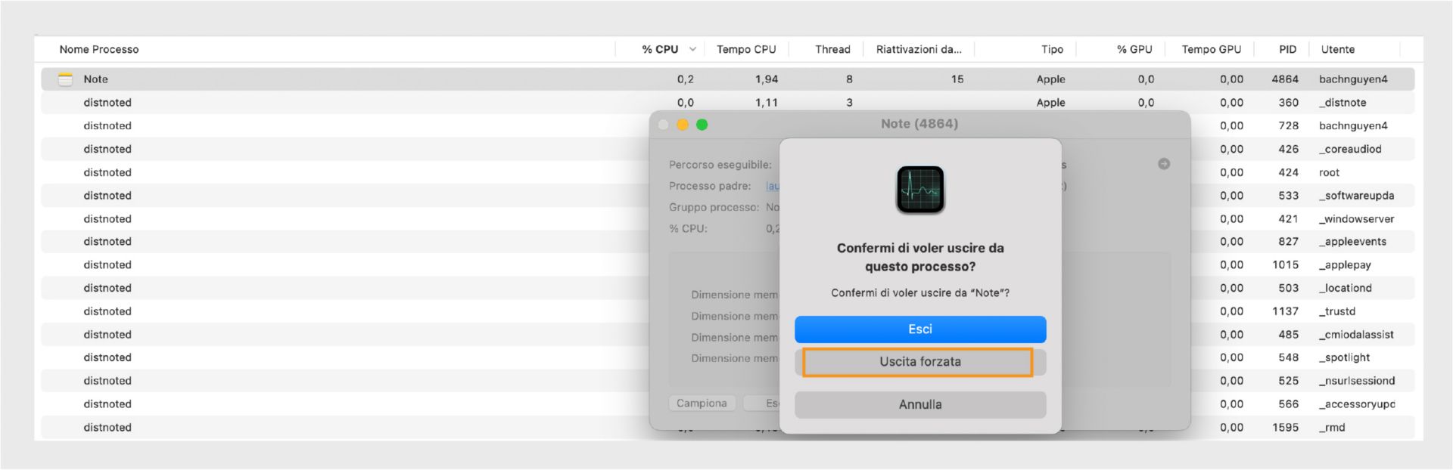Click the Gruppo processo label in the Note window
1453x470 pixels.
coord(714,207)
